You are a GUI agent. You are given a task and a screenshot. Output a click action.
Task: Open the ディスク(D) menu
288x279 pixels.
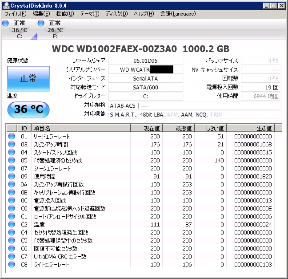(116, 14)
